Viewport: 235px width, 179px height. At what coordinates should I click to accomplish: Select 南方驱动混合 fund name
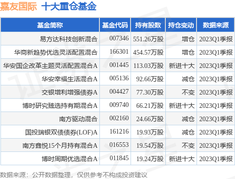pyautogui.click(x=78, y=119)
